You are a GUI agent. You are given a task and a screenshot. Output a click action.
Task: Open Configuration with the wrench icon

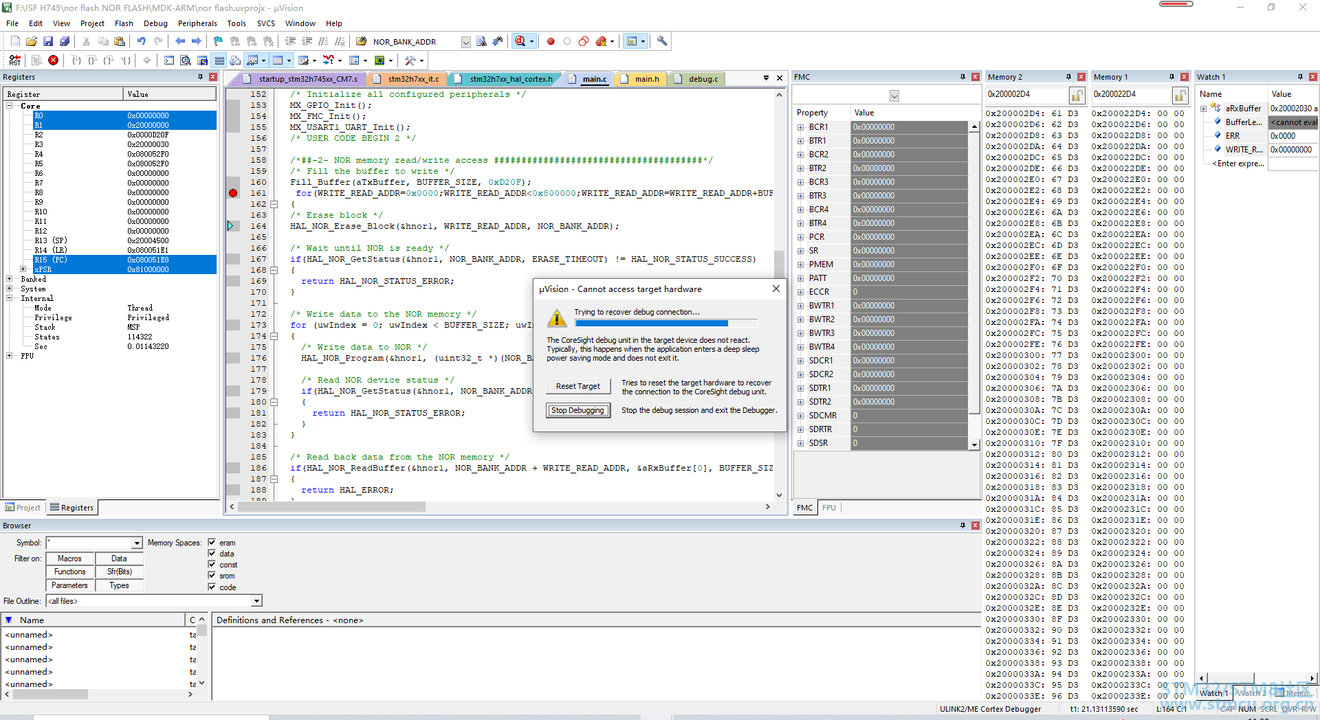(x=662, y=41)
